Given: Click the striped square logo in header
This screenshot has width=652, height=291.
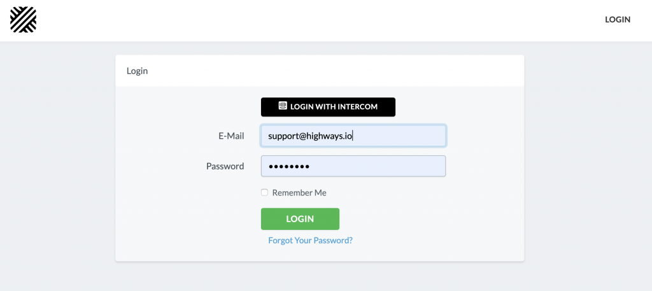Looking at the screenshot, I should [24, 20].
